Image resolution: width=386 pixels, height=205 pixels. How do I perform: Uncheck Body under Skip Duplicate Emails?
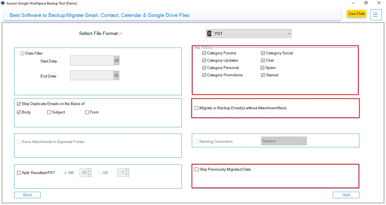18,112
